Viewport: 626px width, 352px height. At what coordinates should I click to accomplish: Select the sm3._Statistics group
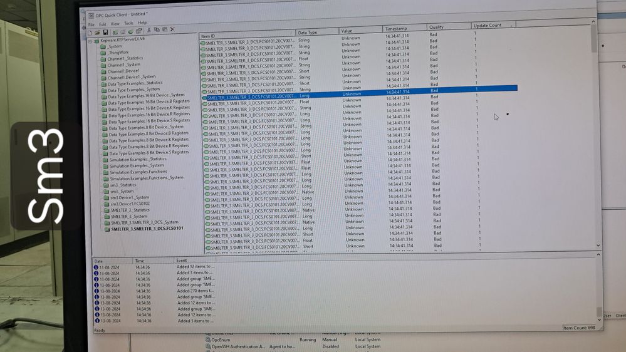click(x=123, y=185)
